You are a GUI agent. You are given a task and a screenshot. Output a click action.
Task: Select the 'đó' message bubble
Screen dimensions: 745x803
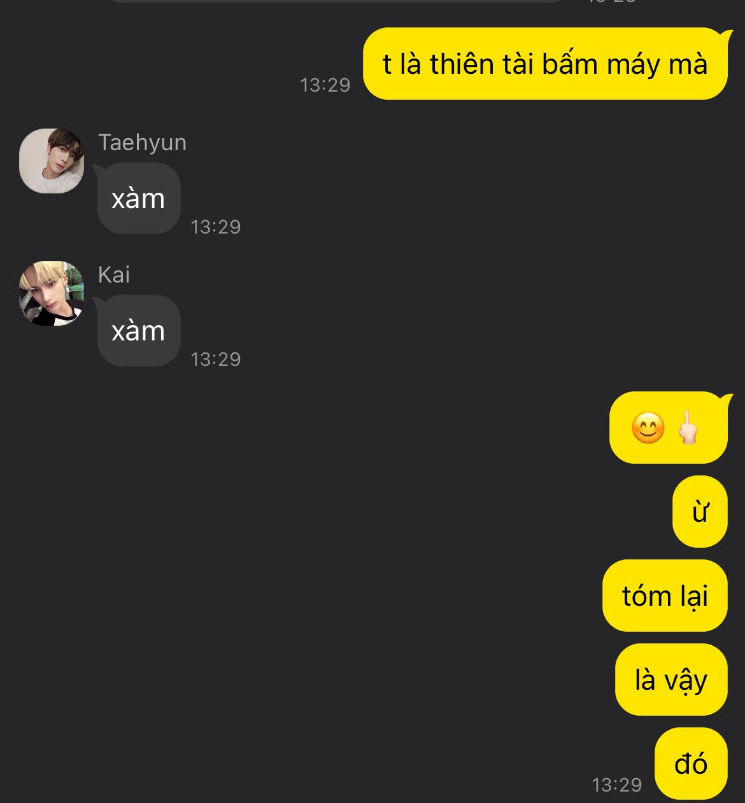point(691,764)
